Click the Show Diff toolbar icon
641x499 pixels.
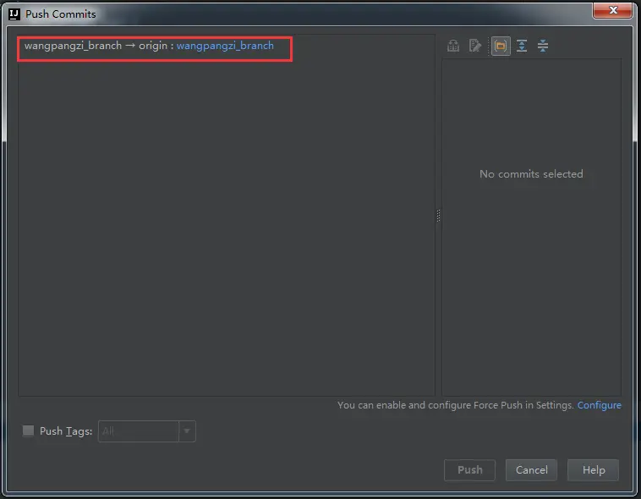tap(453, 46)
